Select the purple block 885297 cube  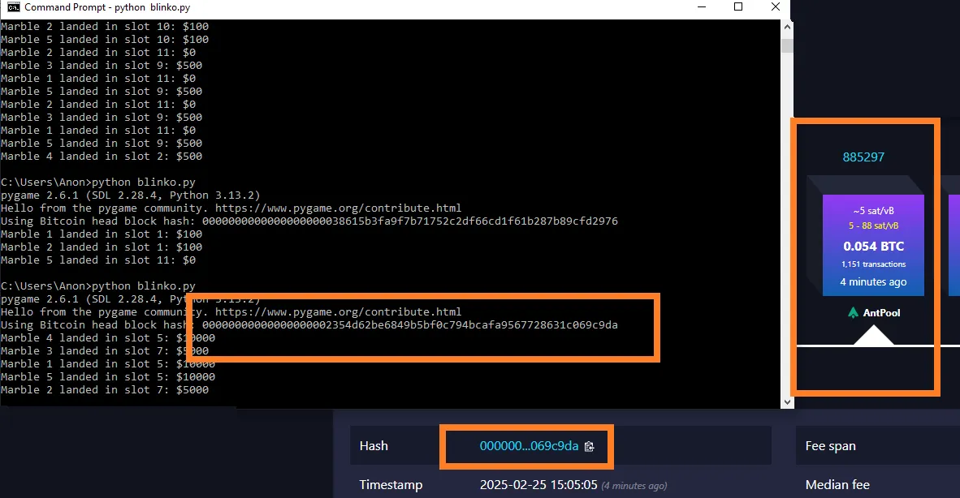(x=873, y=245)
